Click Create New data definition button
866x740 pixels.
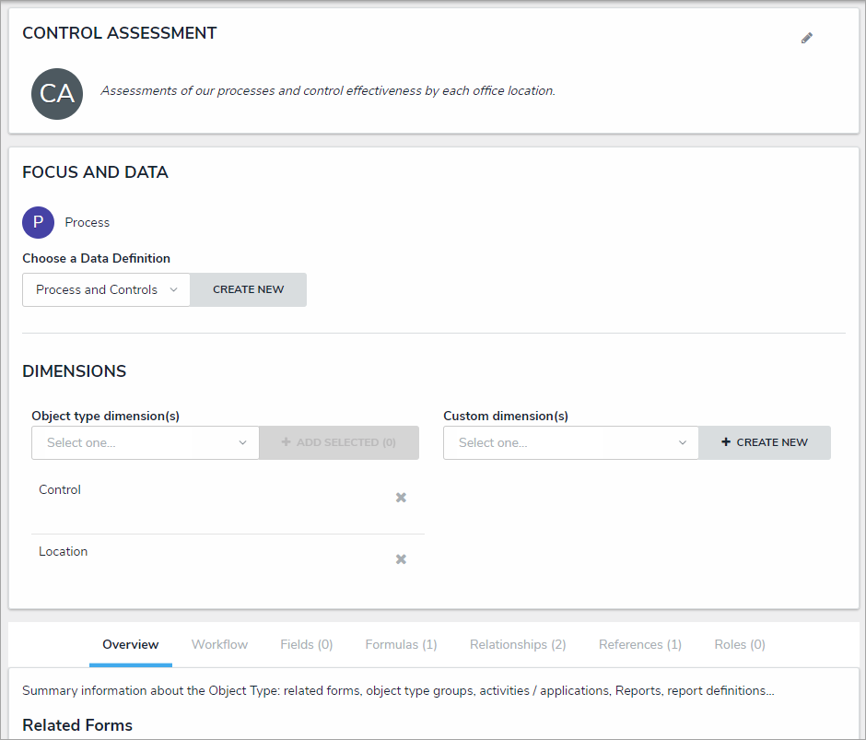pos(249,289)
